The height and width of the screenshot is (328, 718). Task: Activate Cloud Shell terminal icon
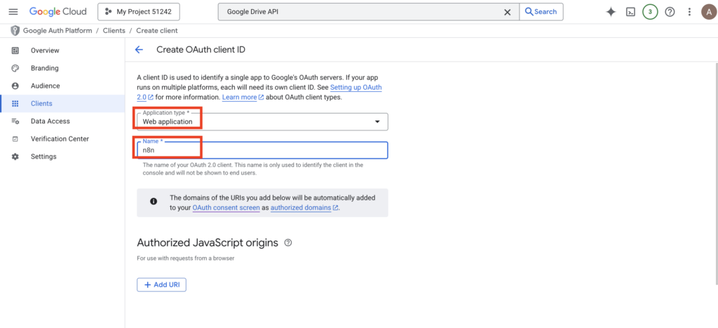[x=630, y=12]
